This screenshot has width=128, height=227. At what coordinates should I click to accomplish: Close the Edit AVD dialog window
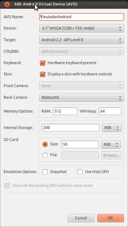pos(7,4)
